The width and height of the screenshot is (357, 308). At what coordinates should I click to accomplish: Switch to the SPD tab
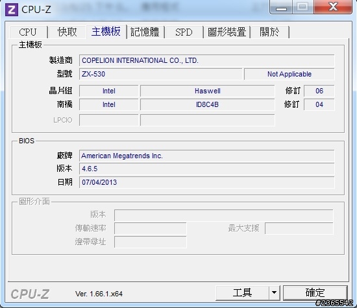click(x=184, y=32)
